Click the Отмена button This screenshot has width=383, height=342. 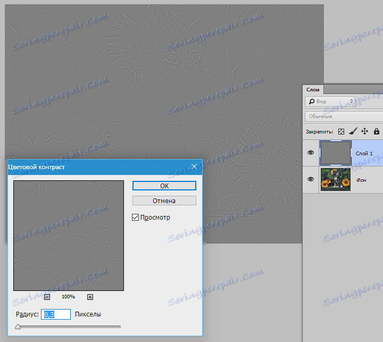164,201
